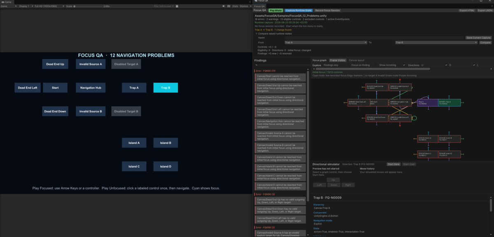Click Start Here in Directional simulator

(394, 164)
